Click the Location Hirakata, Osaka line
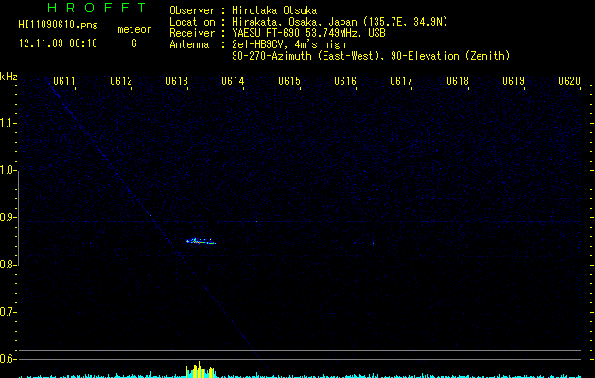595x378 pixels. click(x=308, y=22)
